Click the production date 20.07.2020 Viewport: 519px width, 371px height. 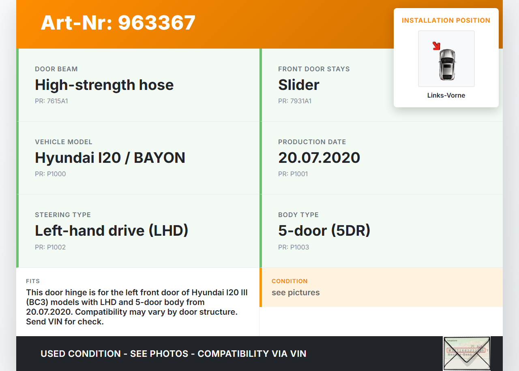point(319,158)
